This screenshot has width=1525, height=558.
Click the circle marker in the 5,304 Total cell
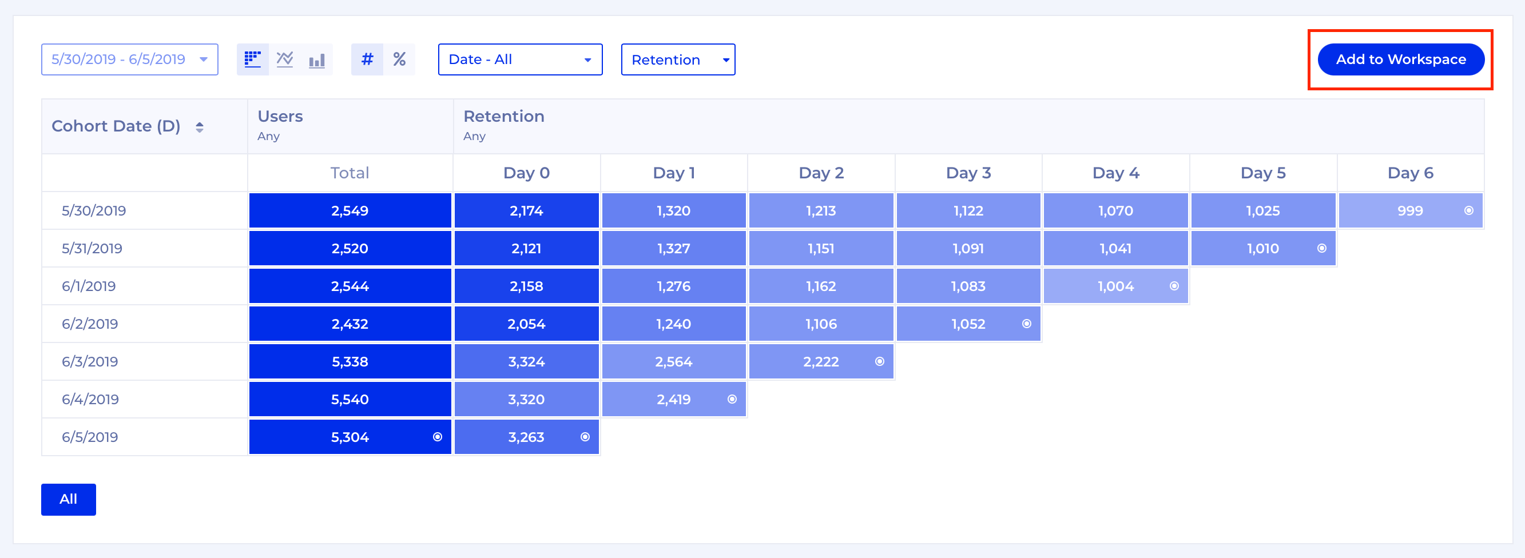[x=438, y=437]
